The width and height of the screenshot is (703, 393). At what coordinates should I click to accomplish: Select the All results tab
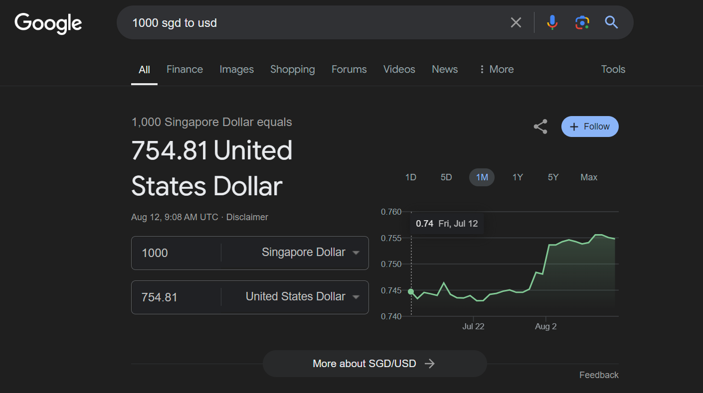tap(144, 69)
